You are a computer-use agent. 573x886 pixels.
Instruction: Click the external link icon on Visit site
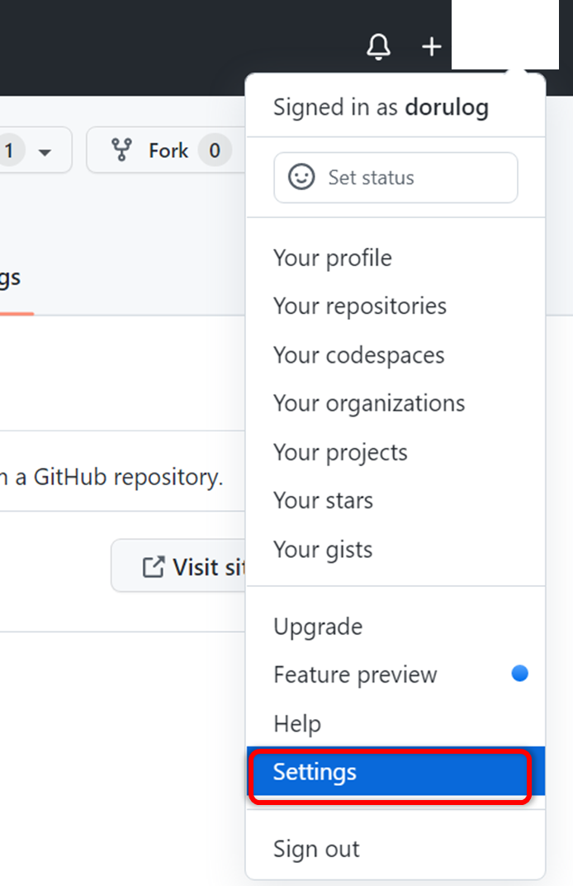point(154,567)
